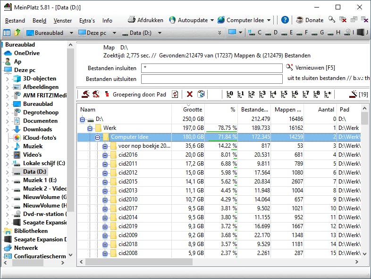Collapse the D:\ root node
Viewport: 371px width, 279px height.
82,120
